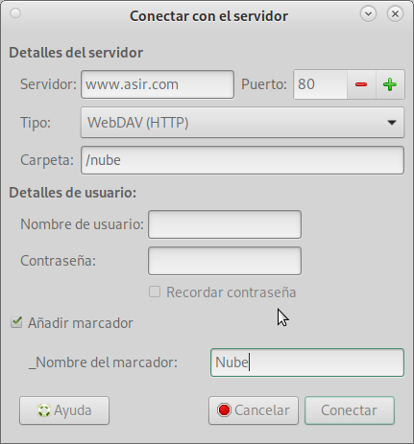This screenshot has height=444, width=414.
Task: Click Conectar button
Action: pyautogui.click(x=350, y=410)
